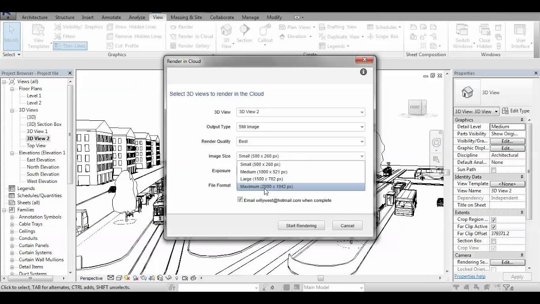Click the Start Rendering button
Screen dimensions: 540x304
(x=301, y=225)
